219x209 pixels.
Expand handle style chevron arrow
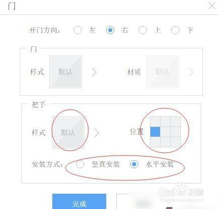point(97,133)
